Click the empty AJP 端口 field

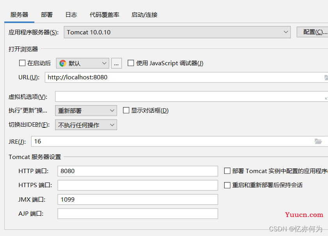point(137,214)
